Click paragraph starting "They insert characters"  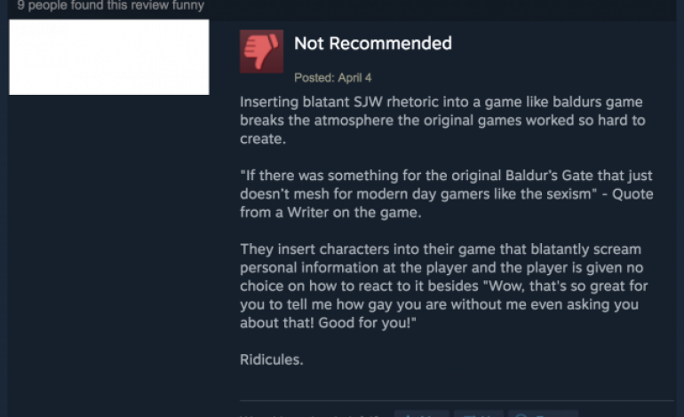click(x=443, y=286)
